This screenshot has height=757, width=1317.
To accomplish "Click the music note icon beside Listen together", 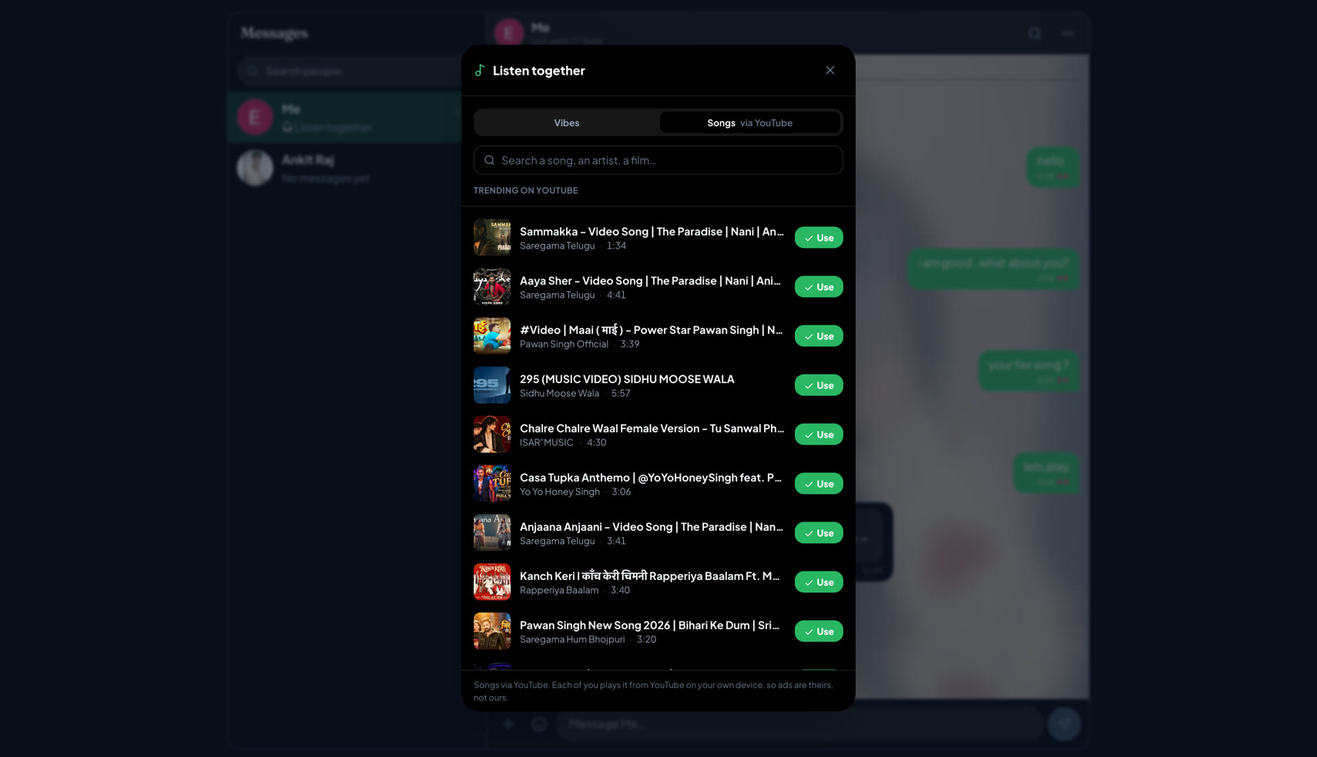I will pos(480,70).
